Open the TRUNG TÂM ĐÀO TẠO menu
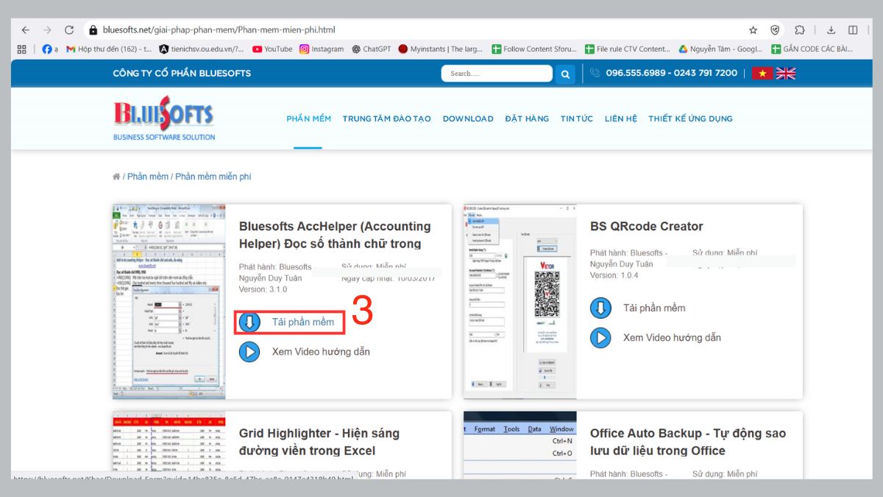The image size is (883, 497). (386, 119)
